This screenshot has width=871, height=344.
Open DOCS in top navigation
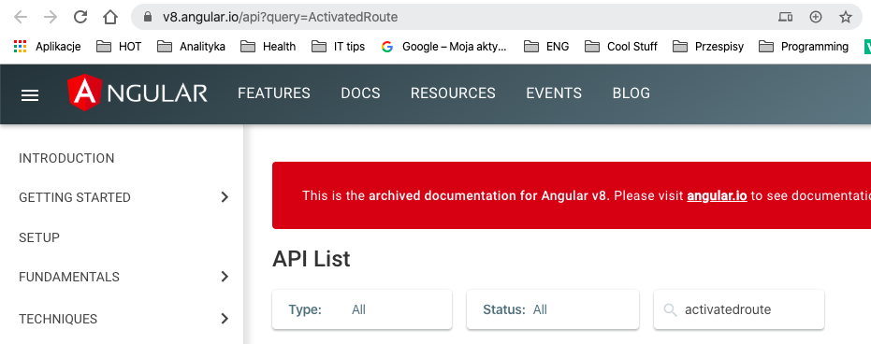(x=360, y=93)
